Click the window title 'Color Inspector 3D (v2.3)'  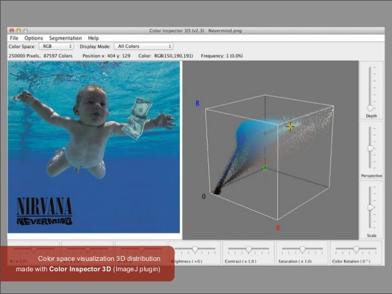[x=177, y=31]
